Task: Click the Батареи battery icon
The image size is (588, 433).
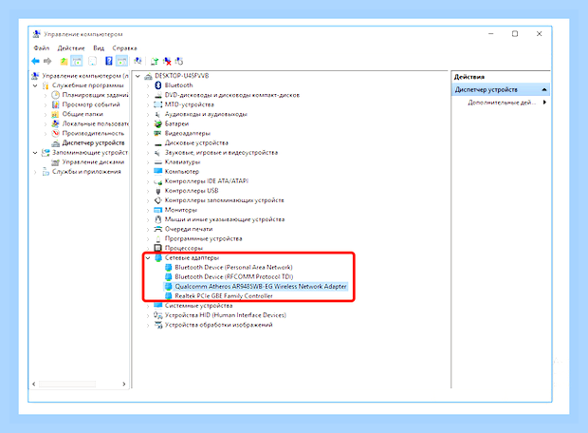Action: click(x=157, y=123)
